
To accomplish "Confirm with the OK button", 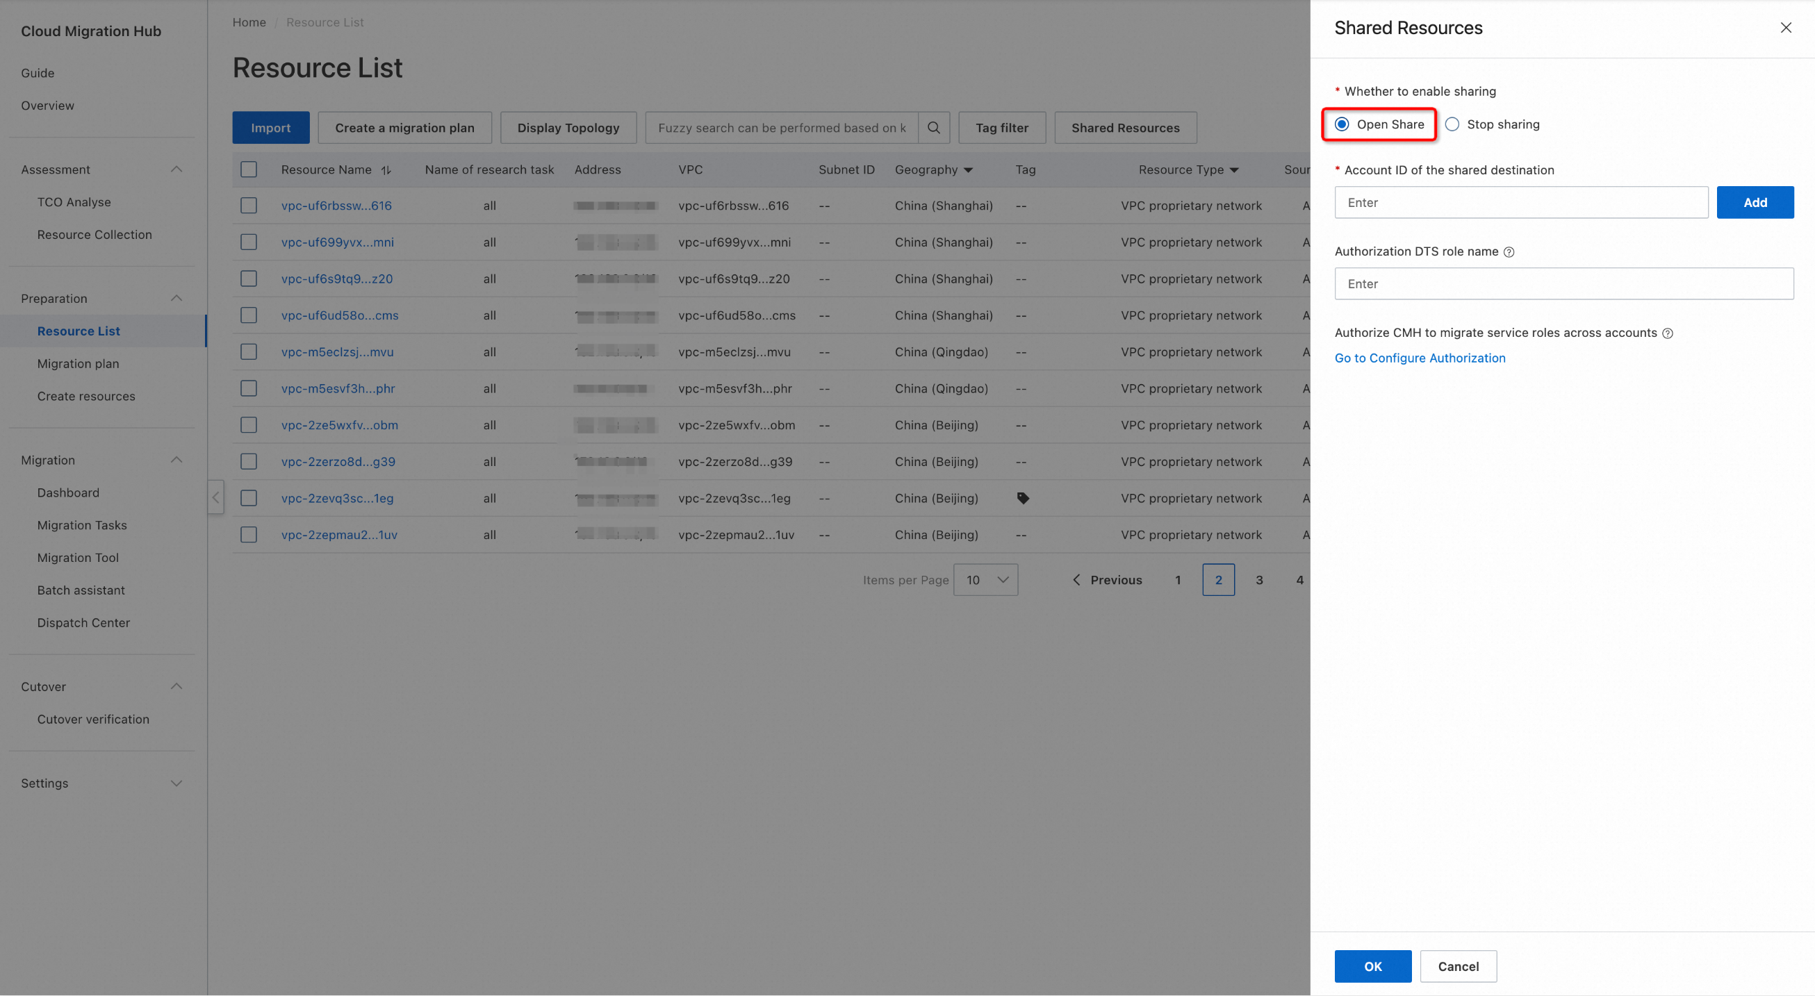I will tap(1372, 966).
